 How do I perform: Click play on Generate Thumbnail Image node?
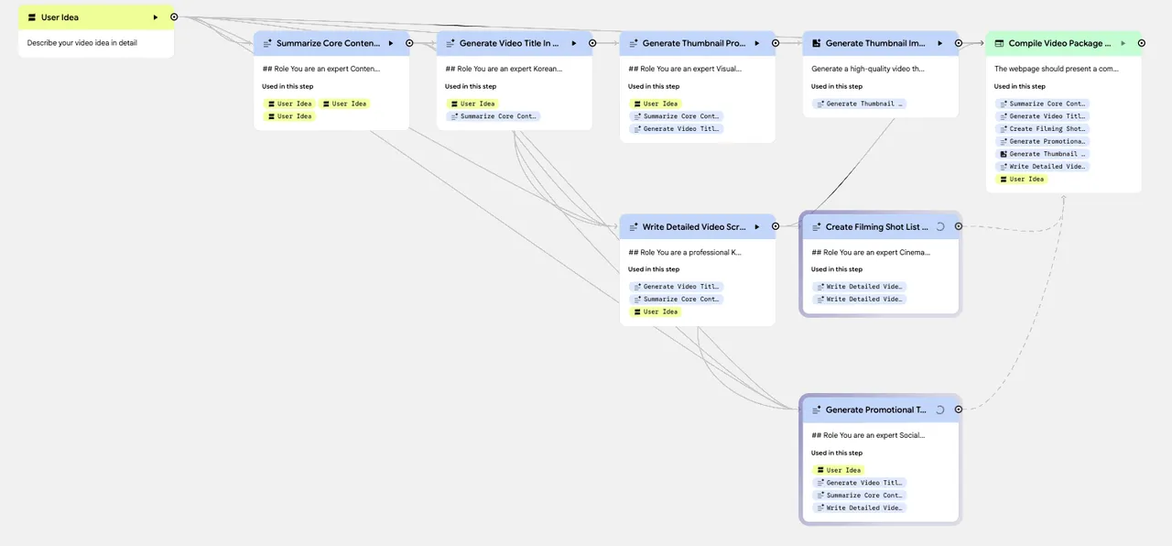coord(940,43)
